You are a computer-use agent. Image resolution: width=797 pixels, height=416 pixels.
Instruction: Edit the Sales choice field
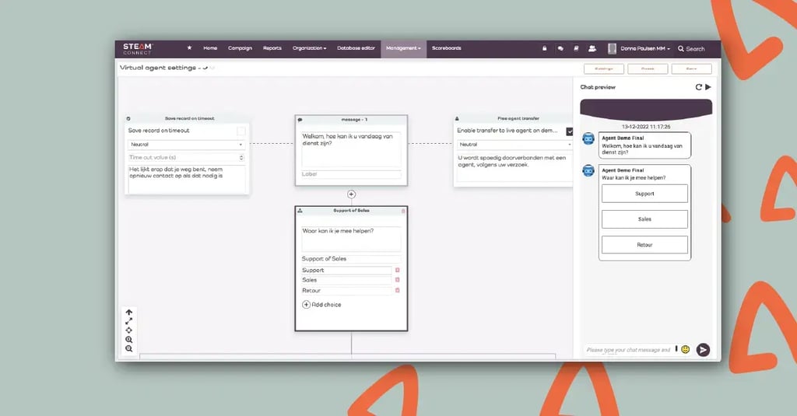(346, 280)
